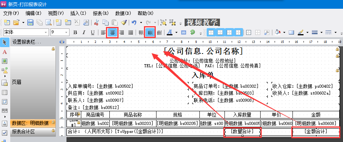Click the Save report floppy disk icon
The height and width of the screenshot is (142, 343).
point(30,22)
